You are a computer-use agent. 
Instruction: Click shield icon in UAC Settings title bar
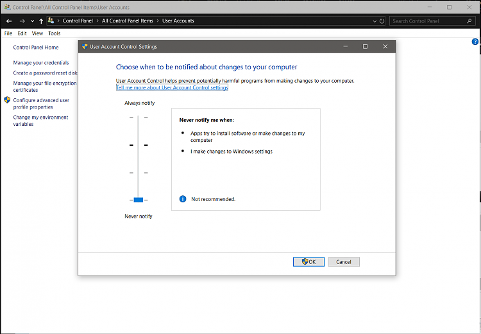point(85,46)
